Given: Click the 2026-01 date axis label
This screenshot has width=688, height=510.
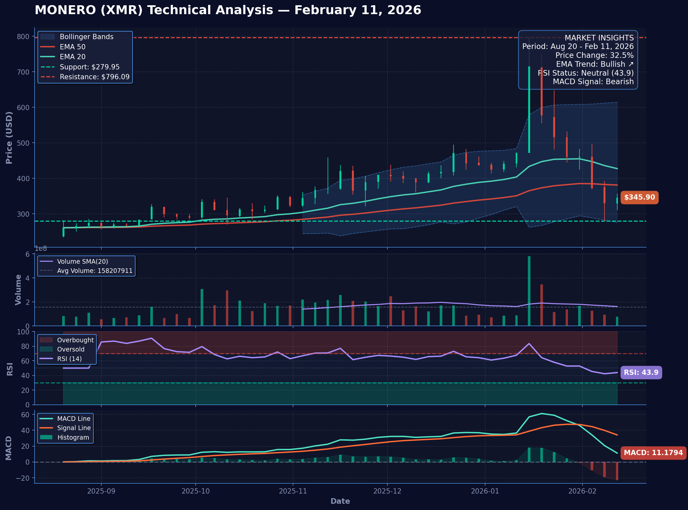Looking at the screenshot, I should click(485, 491).
